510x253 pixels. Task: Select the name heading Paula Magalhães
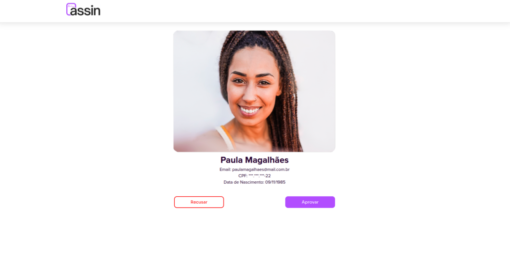click(255, 160)
